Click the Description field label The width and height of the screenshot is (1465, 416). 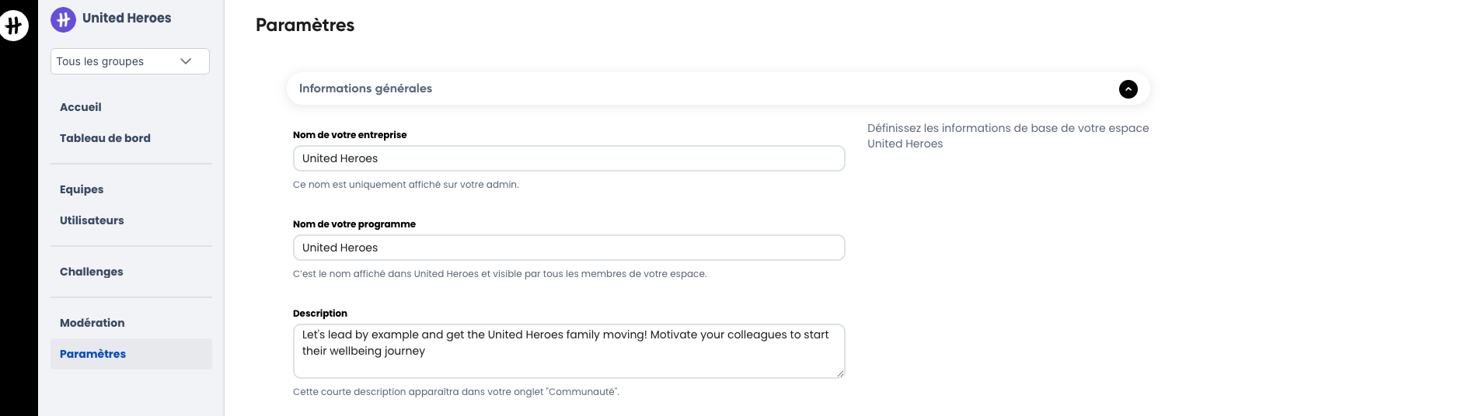(320, 314)
